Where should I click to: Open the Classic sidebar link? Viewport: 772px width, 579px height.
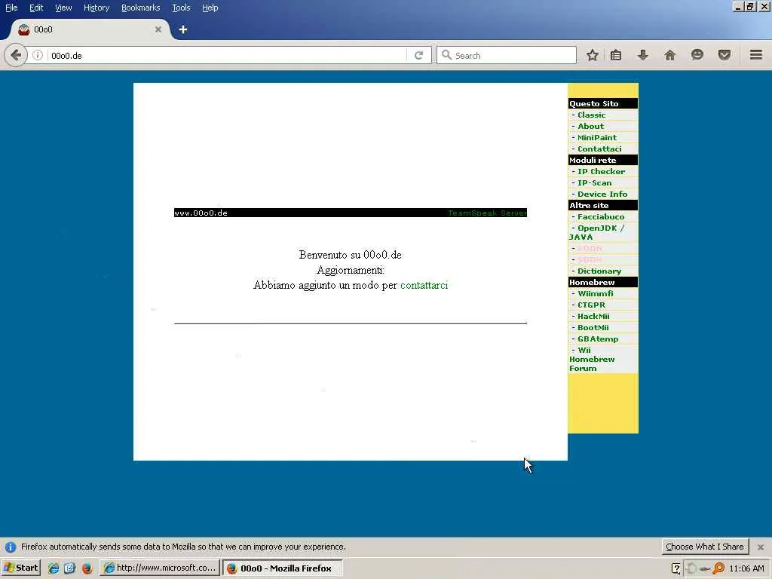[591, 115]
